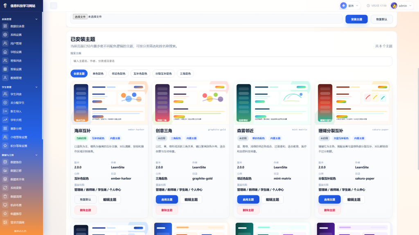Click the 重新分班 icon
Image resolution: width=419 pixels, height=235 pixels.
(5, 128)
